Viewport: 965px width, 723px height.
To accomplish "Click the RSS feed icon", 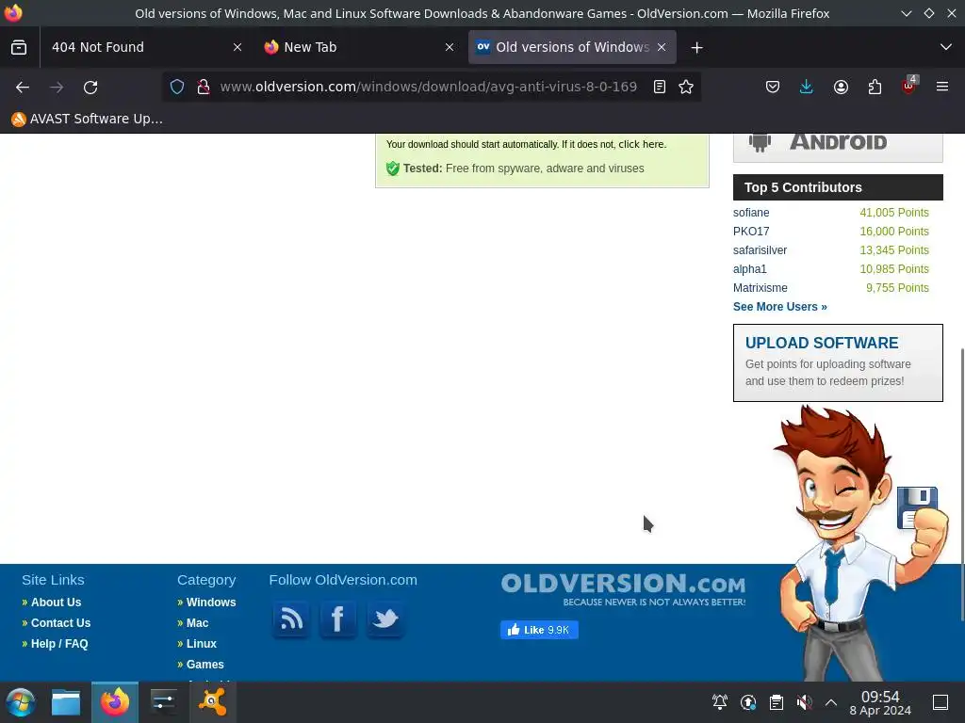I will [291, 619].
